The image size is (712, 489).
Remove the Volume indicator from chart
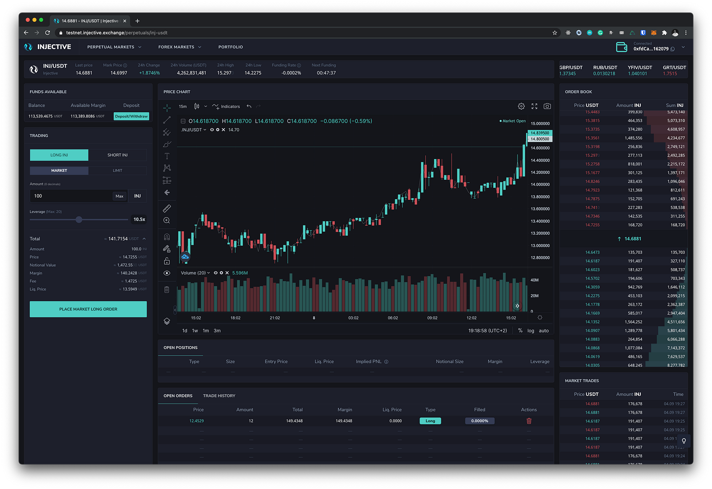tap(227, 273)
